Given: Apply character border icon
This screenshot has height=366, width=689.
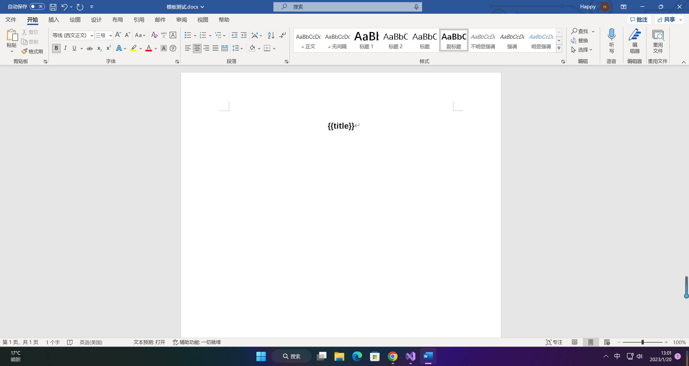Looking at the screenshot, I should (x=173, y=35).
